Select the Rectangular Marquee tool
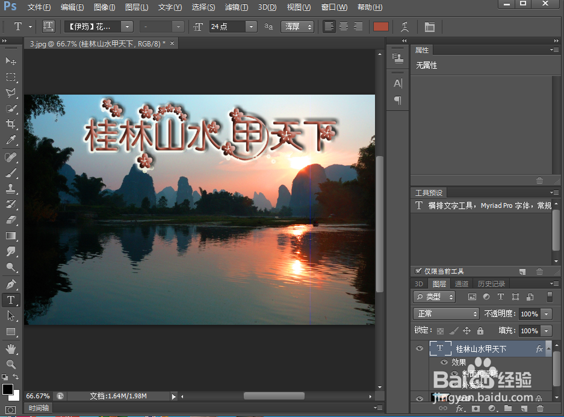The height and width of the screenshot is (417, 564). click(11, 77)
